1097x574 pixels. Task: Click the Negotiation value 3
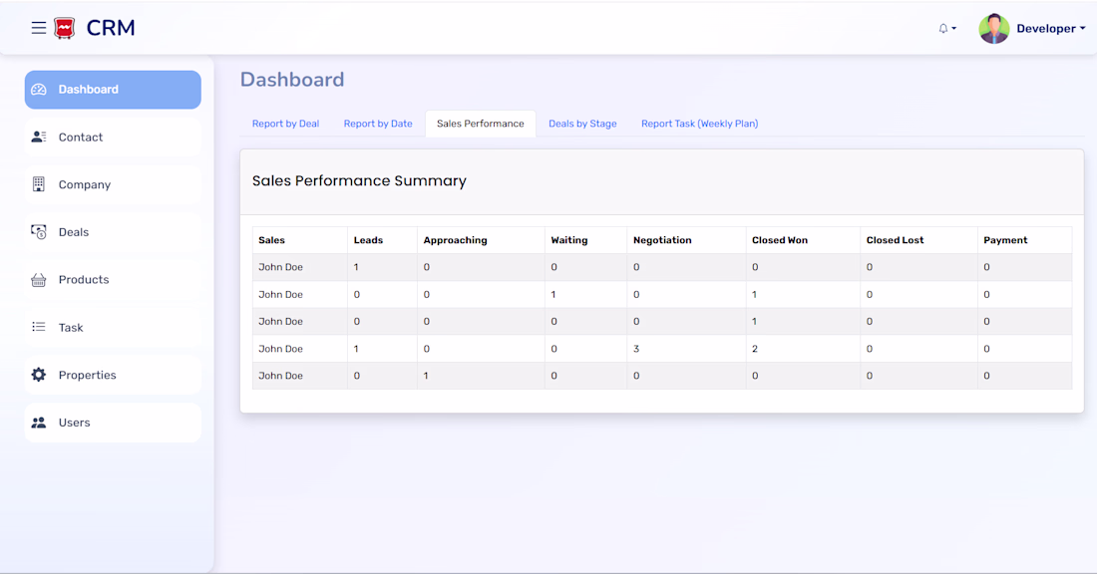point(636,348)
